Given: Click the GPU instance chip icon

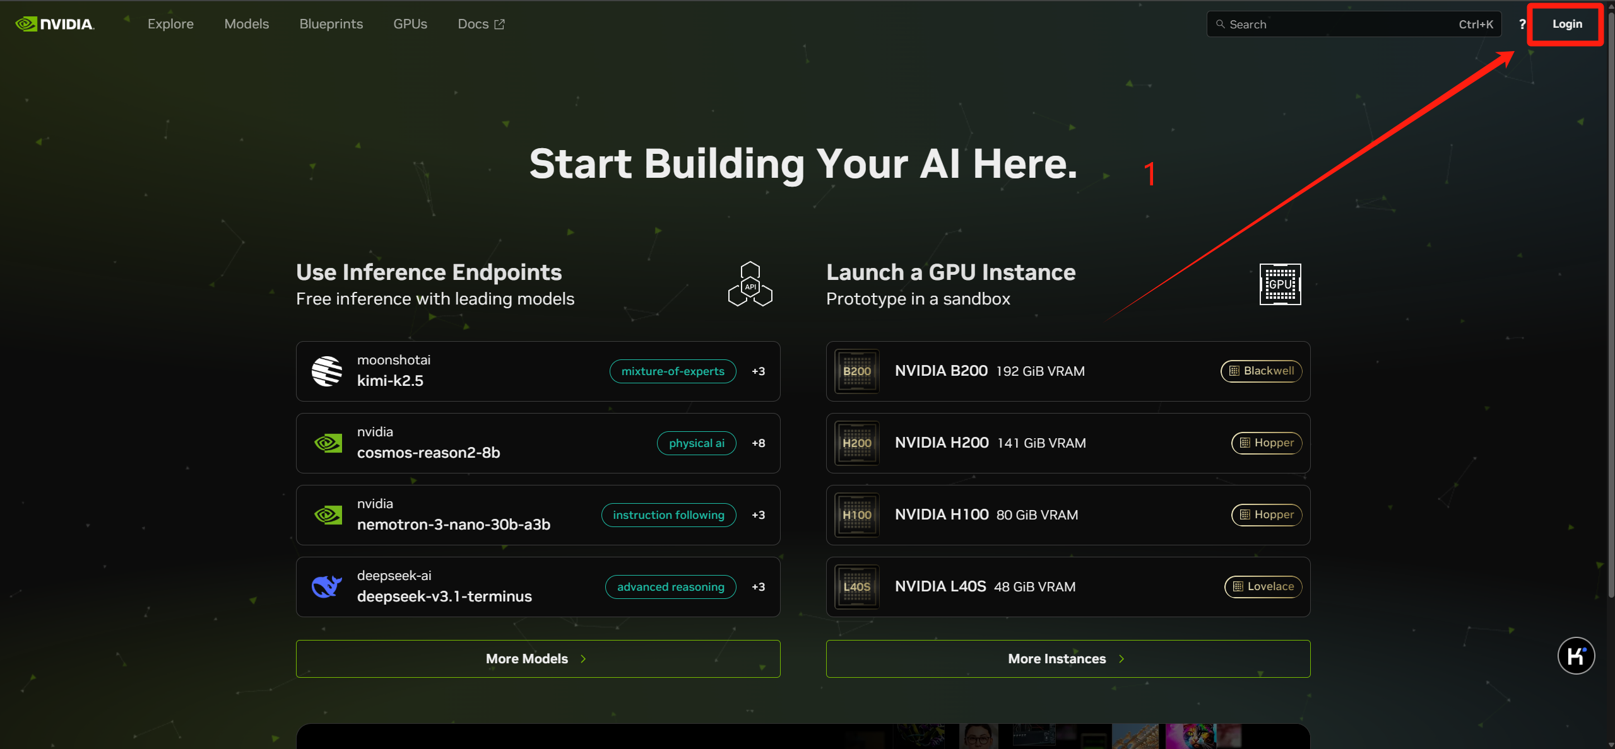Looking at the screenshot, I should 1280,284.
